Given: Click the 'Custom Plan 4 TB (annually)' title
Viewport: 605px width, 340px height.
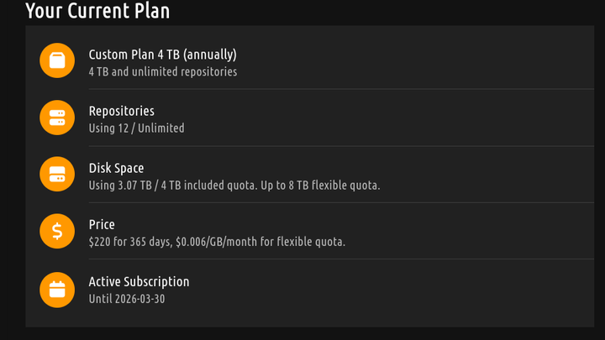Looking at the screenshot, I should (x=163, y=55).
